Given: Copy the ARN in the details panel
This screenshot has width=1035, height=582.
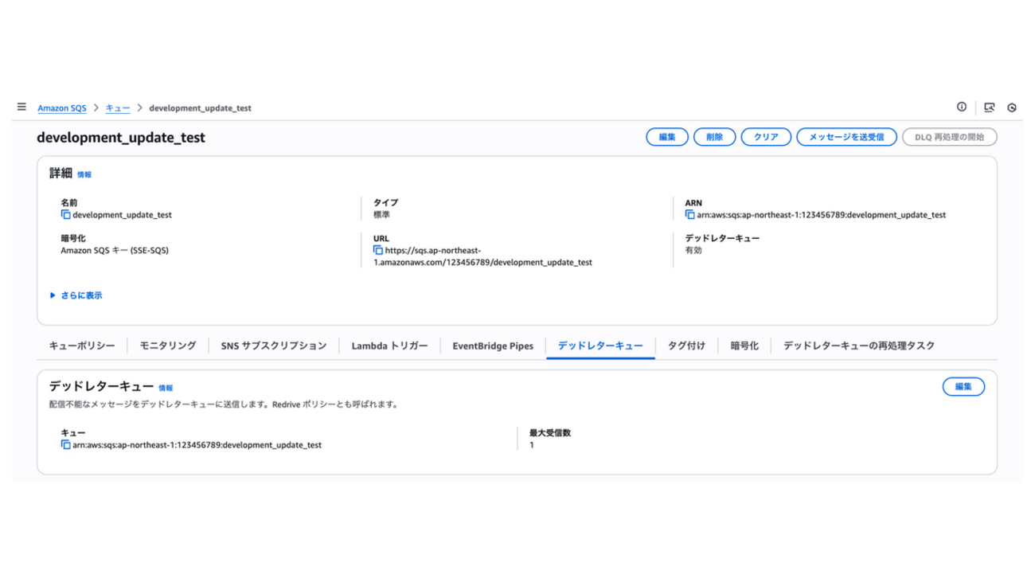Looking at the screenshot, I should coord(689,215).
